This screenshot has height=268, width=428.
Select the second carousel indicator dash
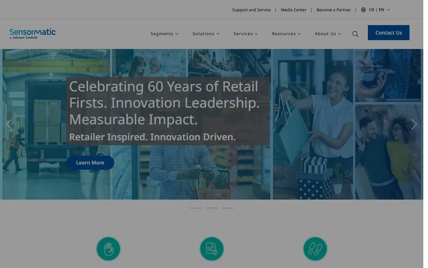pos(212,208)
